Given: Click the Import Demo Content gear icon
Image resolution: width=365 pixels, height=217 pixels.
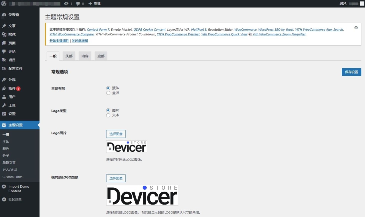Looking at the screenshot, I should (4, 187).
